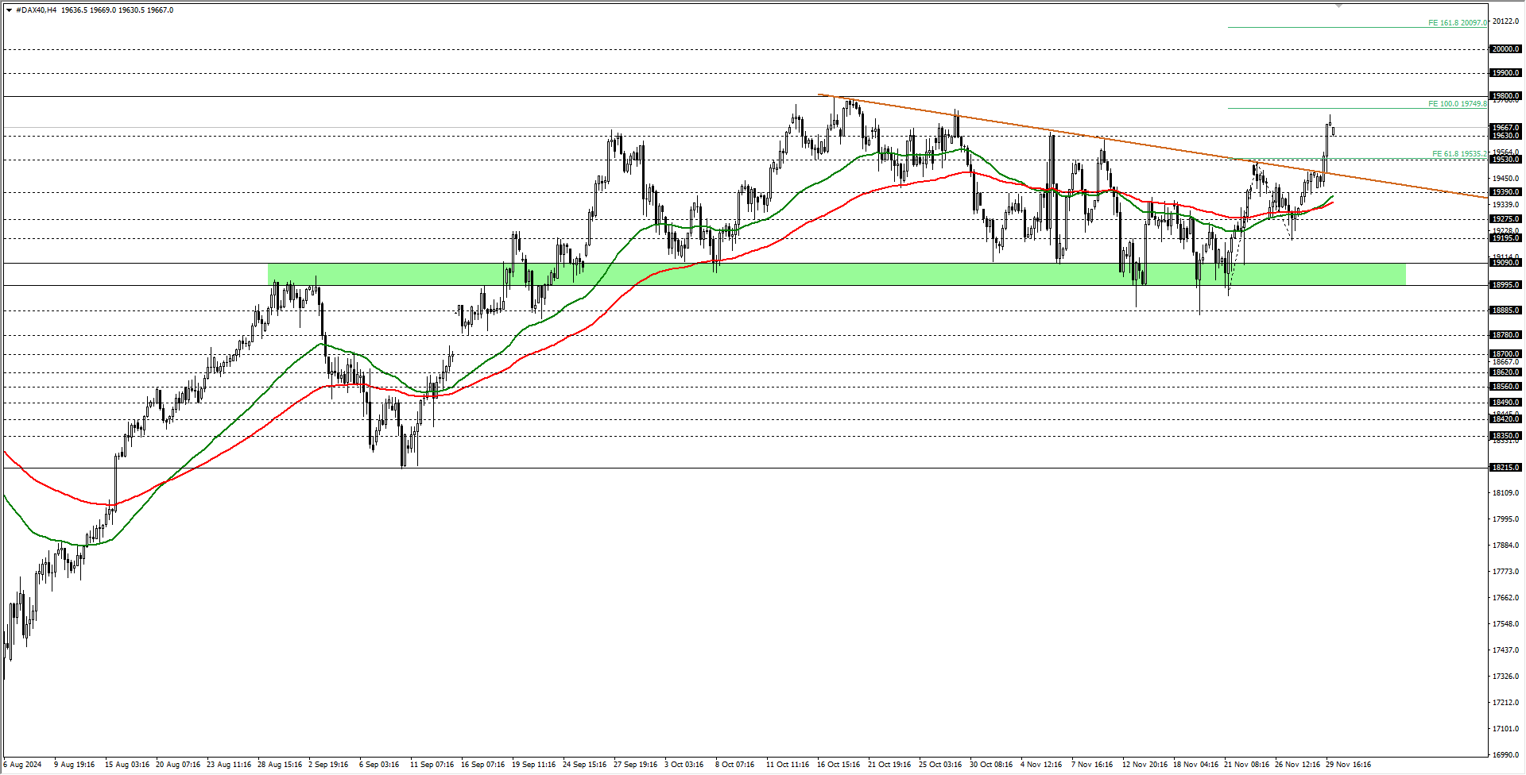The height and width of the screenshot is (775, 1526).
Task: Click the 4 Nov 12:16 time label
Action: click(1041, 765)
